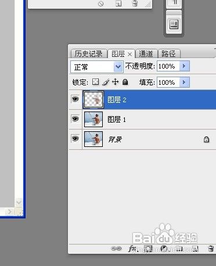The width and height of the screenshot is (216, 266).
Task: Click the document scrollbar down arrow
Action: tap(19, 203)
